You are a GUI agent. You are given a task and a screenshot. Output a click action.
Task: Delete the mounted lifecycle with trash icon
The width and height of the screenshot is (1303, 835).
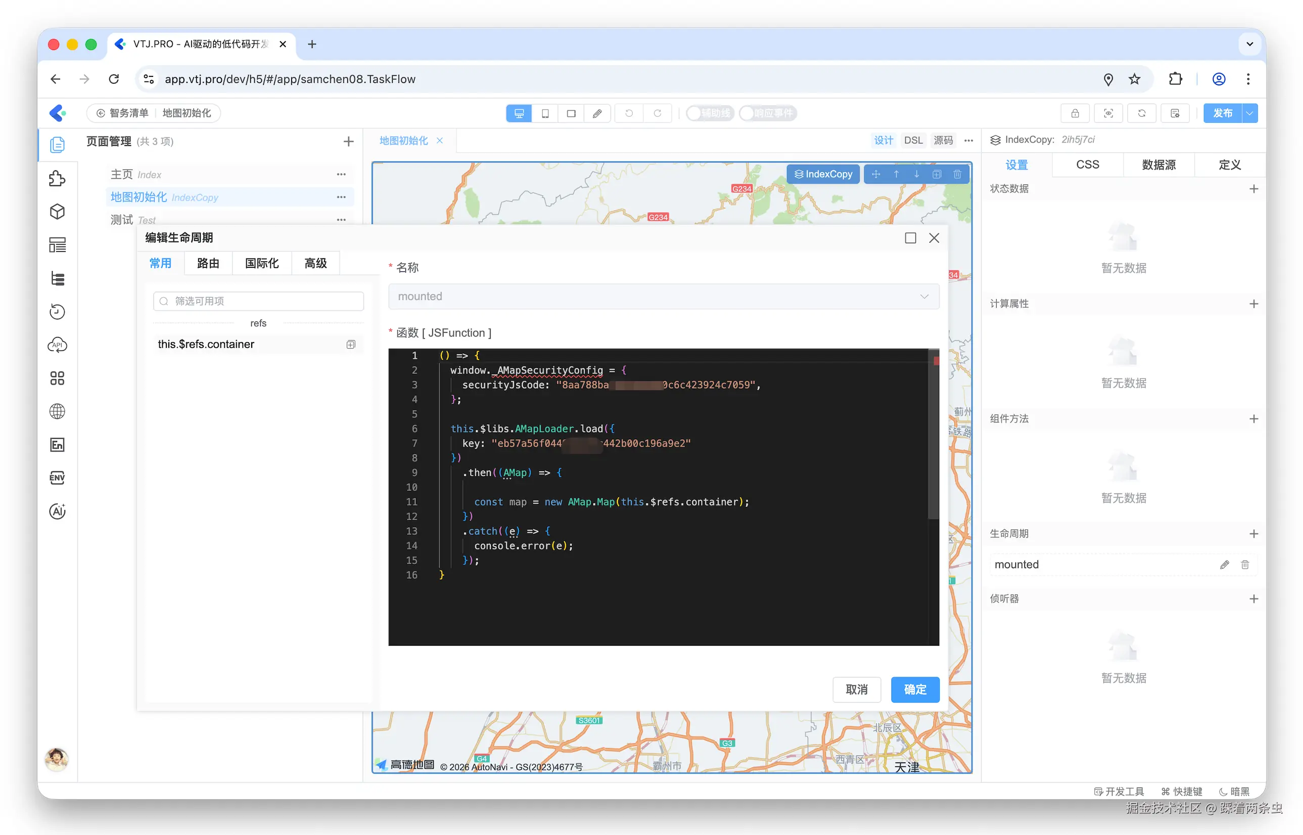(1245, 565)
